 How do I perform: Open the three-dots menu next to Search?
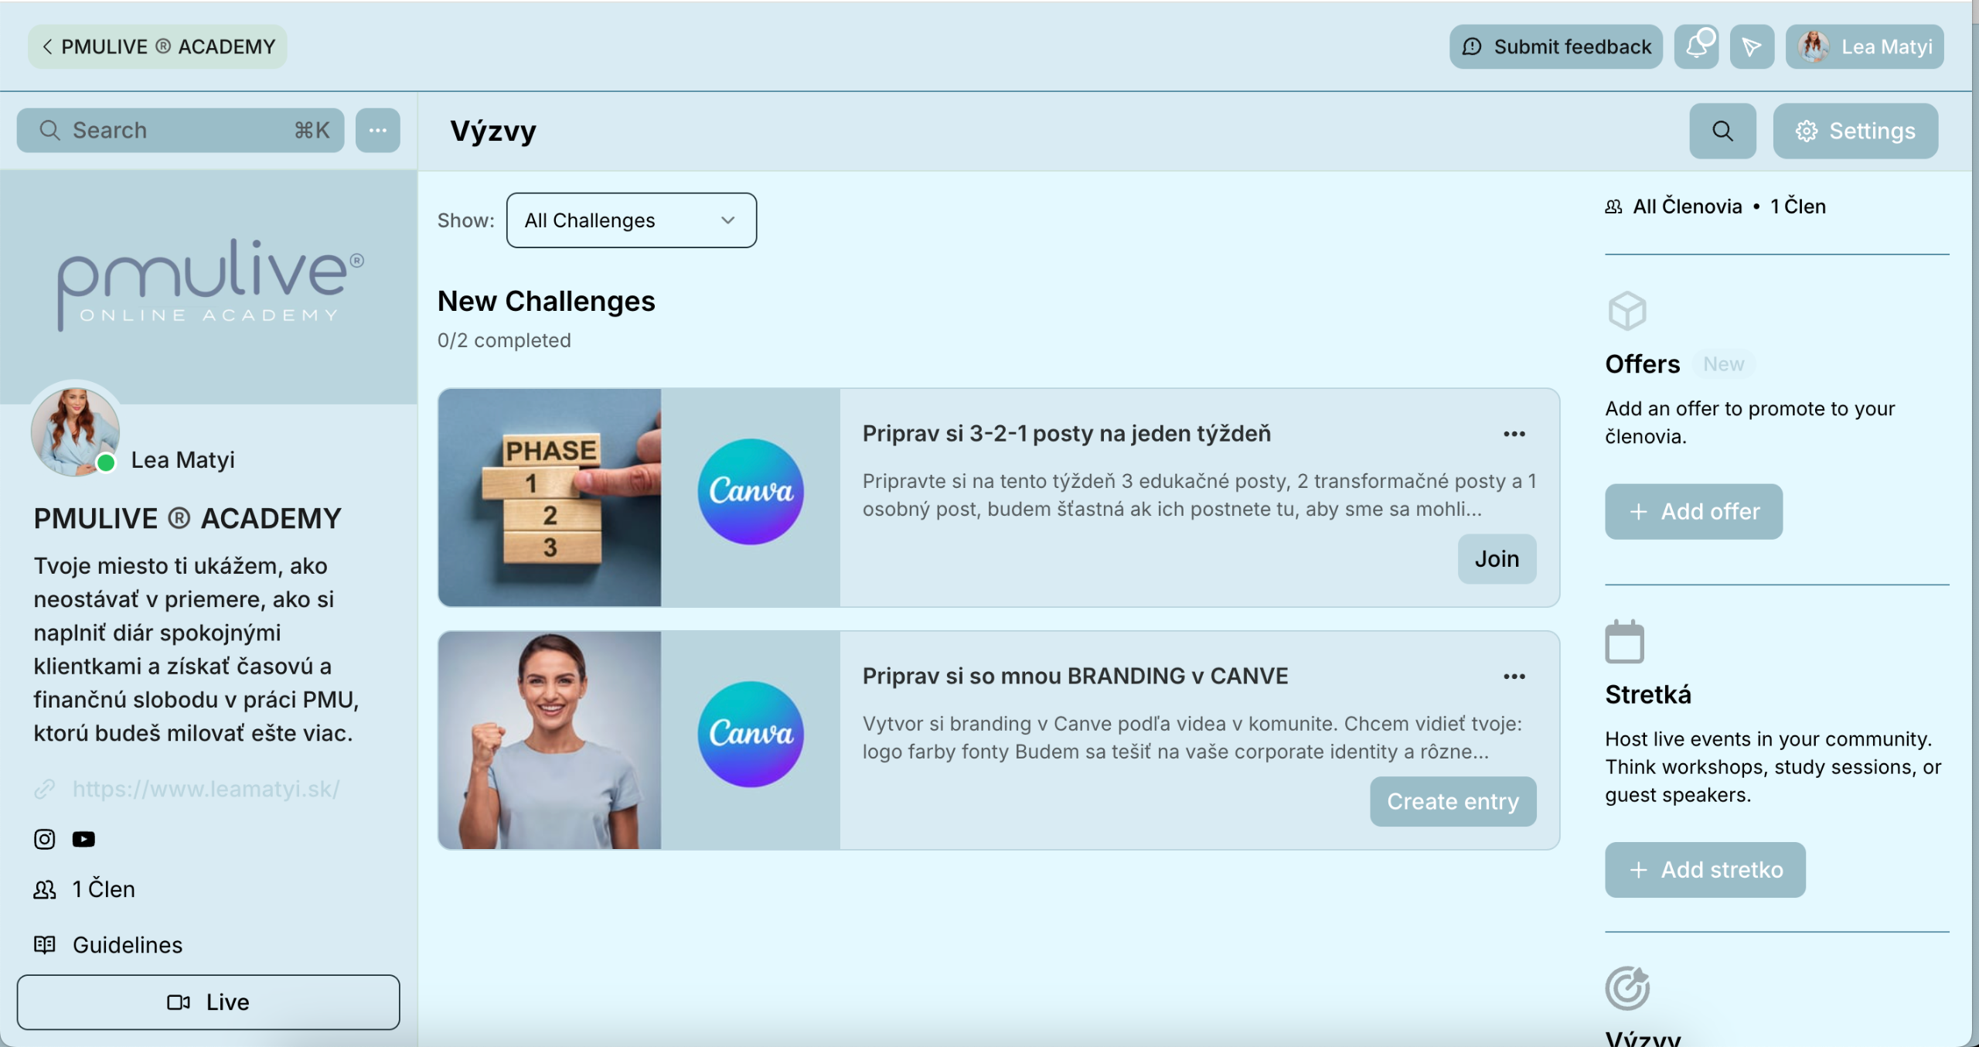pos(377,130)
